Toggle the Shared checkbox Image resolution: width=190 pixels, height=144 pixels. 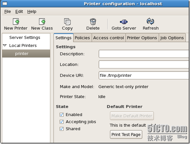(62, 129)
